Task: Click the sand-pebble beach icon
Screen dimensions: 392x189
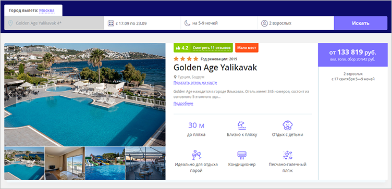Action: (288, 155)
